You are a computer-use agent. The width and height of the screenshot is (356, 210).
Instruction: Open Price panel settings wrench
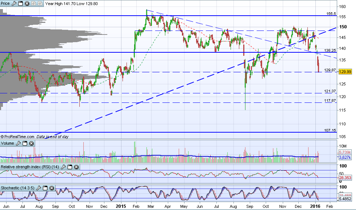pos(14,3)
